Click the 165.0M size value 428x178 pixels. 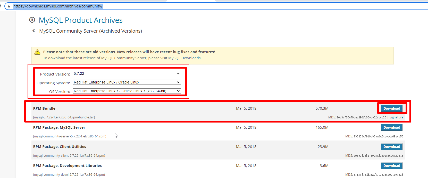(x=322, y=127)
